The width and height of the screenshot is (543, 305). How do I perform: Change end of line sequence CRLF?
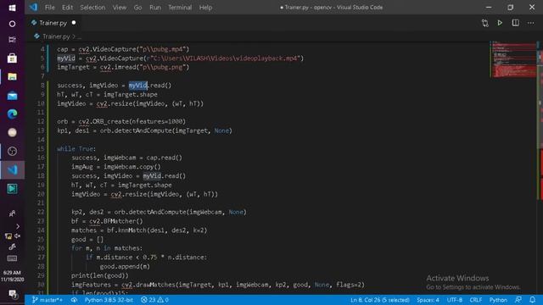click(475, 300)
